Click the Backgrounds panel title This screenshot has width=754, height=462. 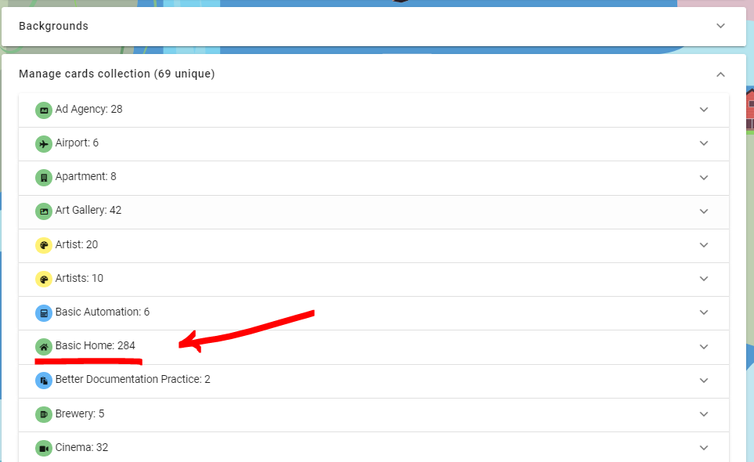click(x=53, y=26)
